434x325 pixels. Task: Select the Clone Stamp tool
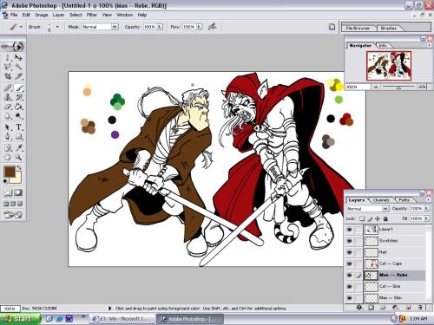(8, 97)
